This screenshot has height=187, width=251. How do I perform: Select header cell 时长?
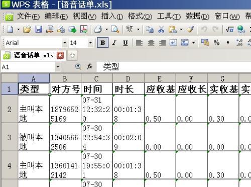[x=129, y=89]
